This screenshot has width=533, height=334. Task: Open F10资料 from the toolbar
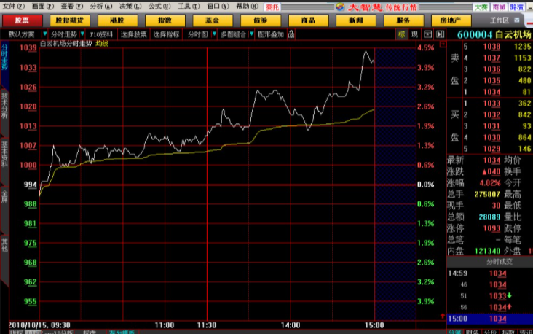[101, 34]
